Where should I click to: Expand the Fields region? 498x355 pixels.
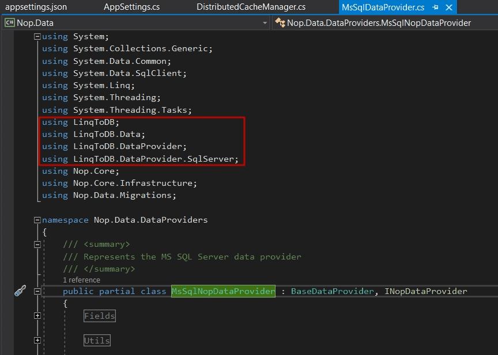37,316
